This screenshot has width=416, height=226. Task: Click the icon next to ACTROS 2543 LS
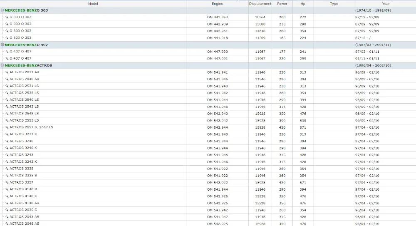pos(7,107)
